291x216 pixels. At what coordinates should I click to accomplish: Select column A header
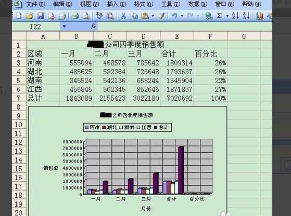tap(43, 36)
